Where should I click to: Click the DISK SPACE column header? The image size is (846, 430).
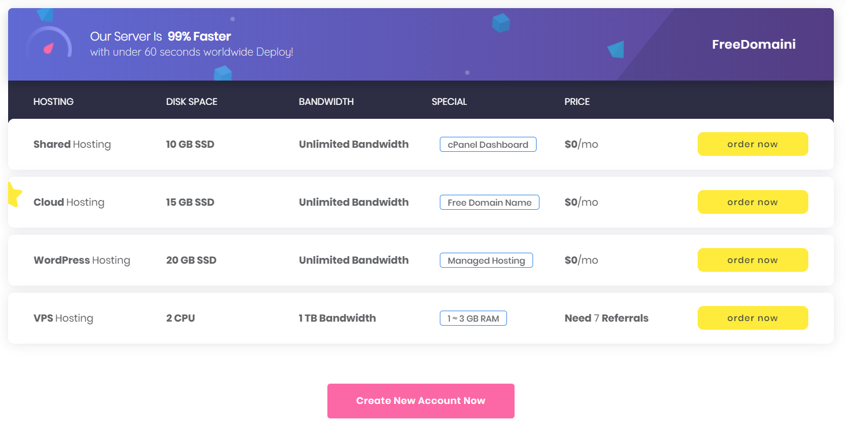coord(191,101)
